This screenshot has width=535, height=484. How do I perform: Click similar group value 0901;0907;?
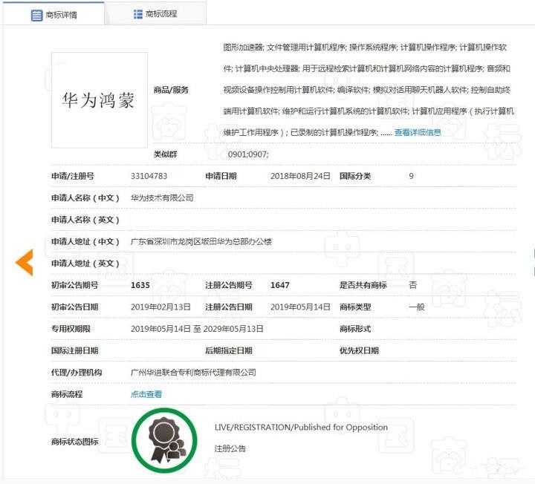pos(248,154)
